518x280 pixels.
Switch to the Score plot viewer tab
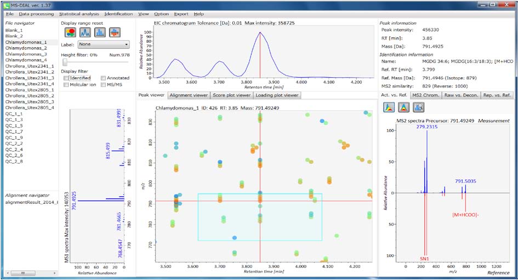point(231,95)
